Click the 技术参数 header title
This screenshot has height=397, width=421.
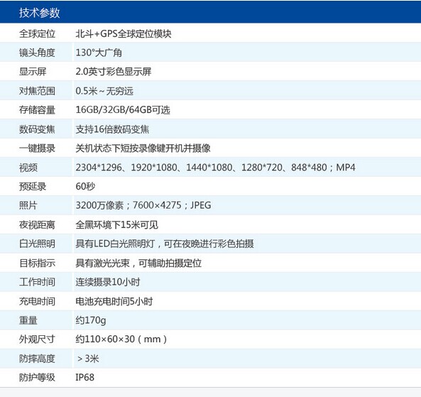(39, 13)
